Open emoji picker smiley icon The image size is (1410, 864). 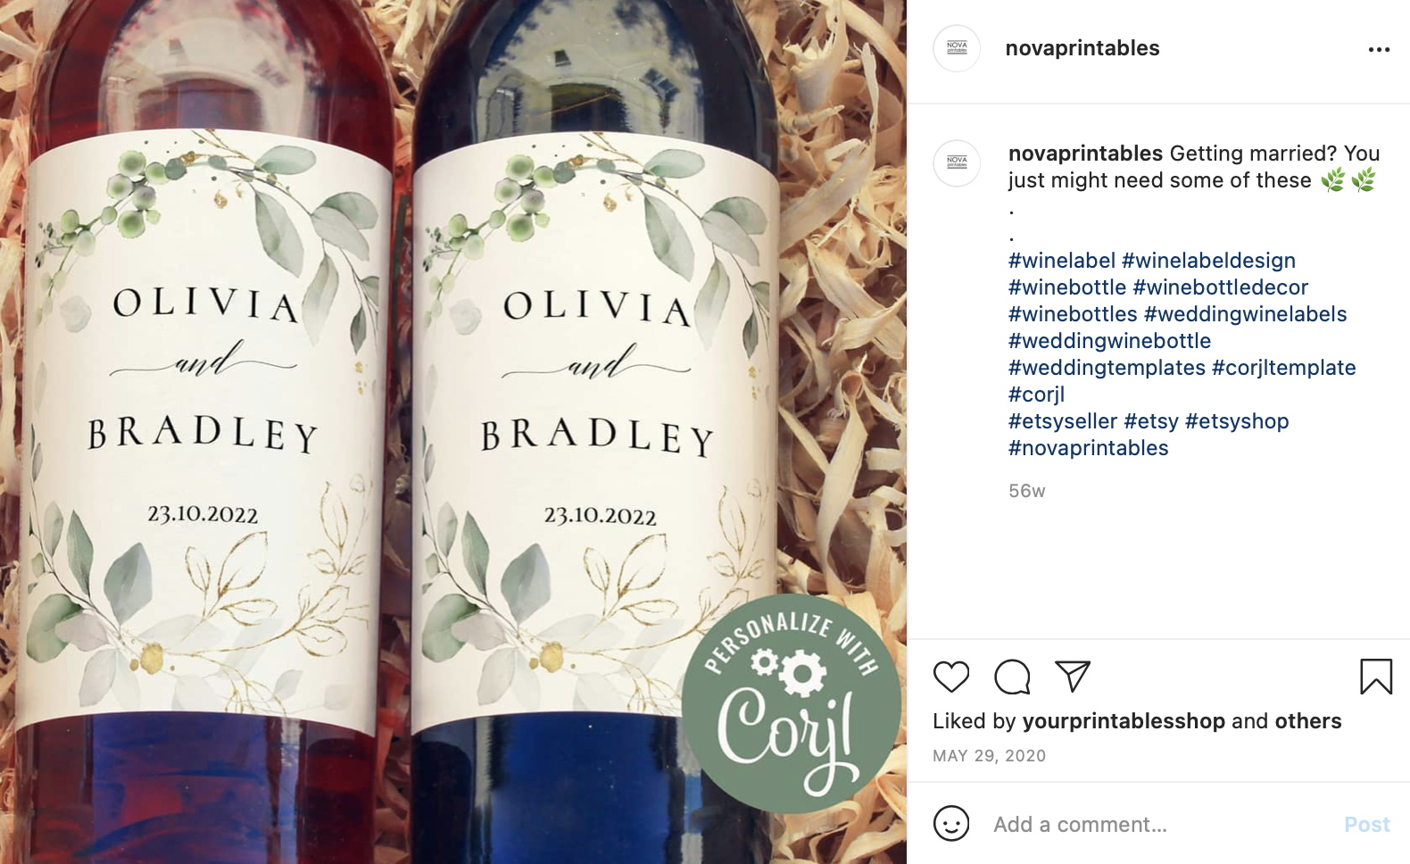tap(951, 823)
